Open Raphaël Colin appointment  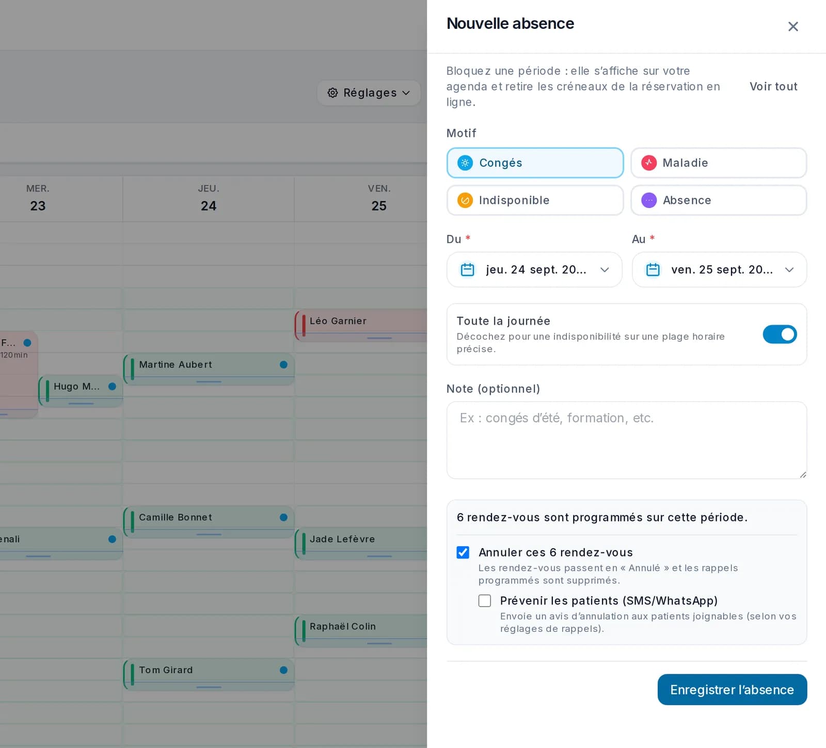361,631
